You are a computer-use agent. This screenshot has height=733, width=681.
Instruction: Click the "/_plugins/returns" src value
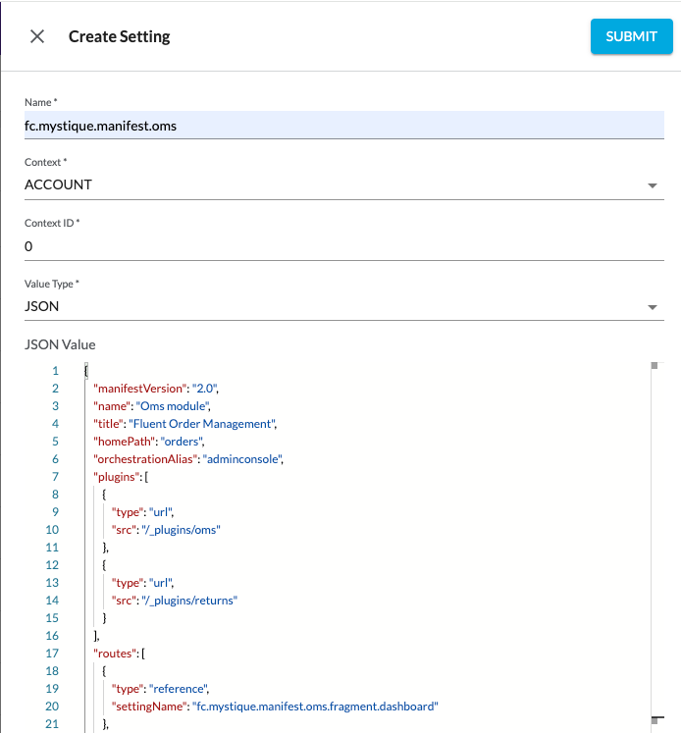tap(189, 601)
